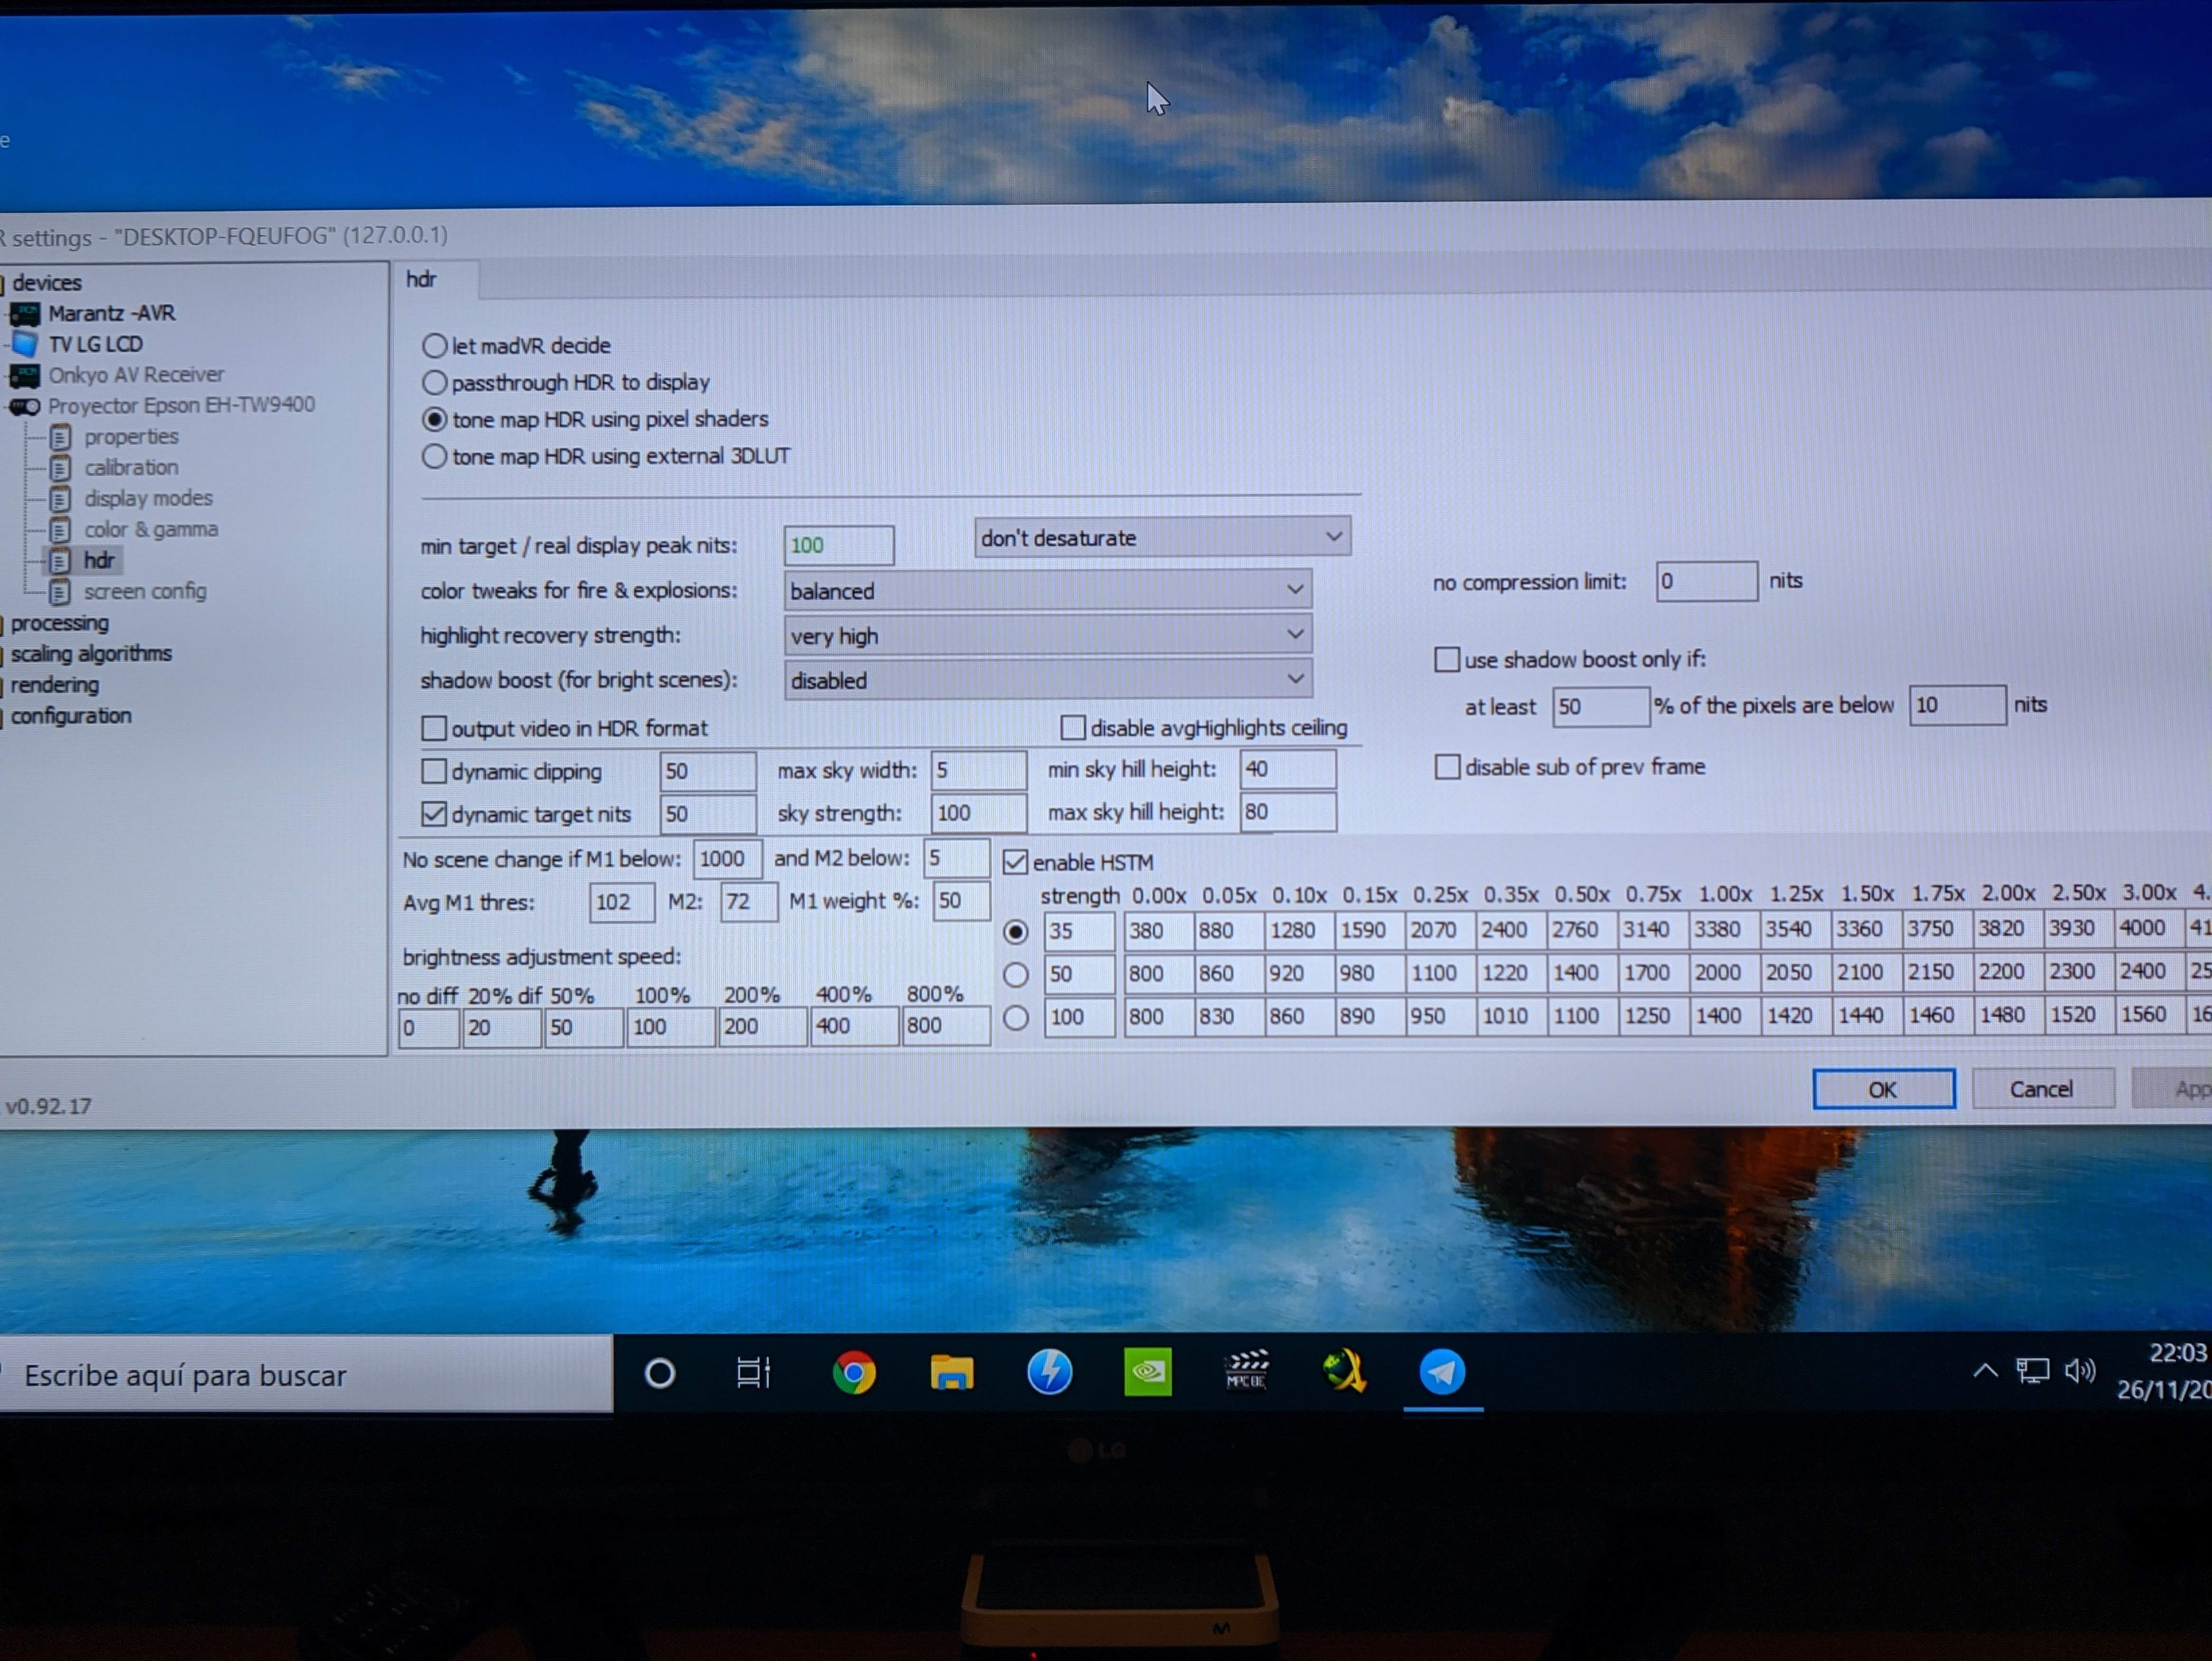2212x1661 pixels.
Task: Uncheck 'dynamic target nits' checkbox
Action: coord(434,814)
